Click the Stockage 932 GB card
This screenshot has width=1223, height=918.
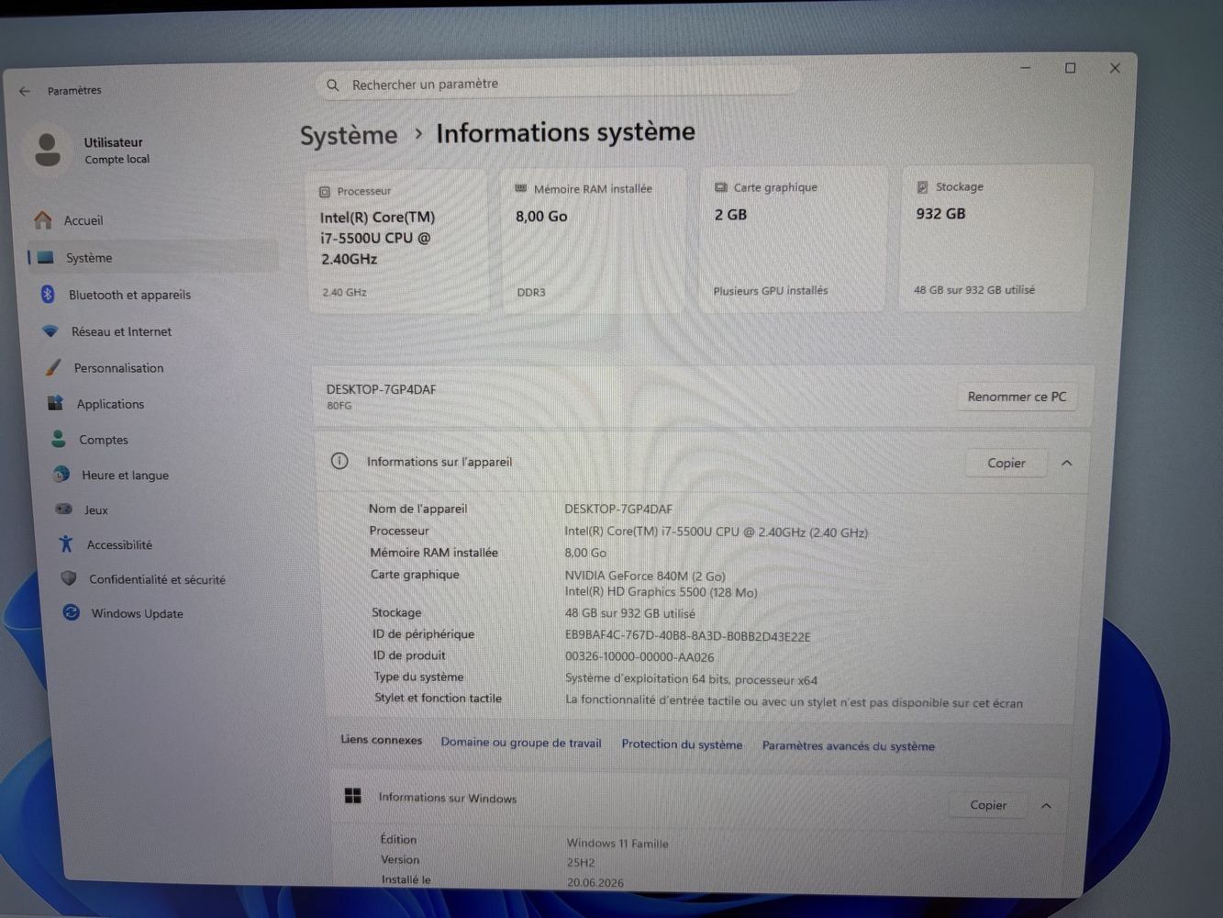point(996,238)
